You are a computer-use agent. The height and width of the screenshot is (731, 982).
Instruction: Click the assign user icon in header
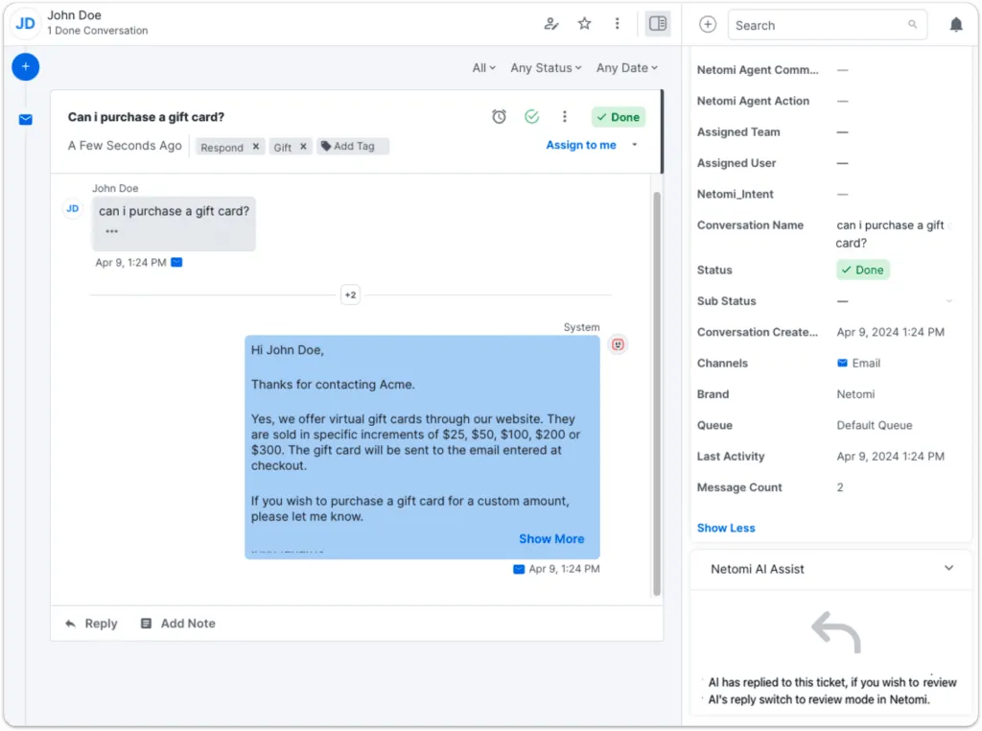click(x=550, y=24)
